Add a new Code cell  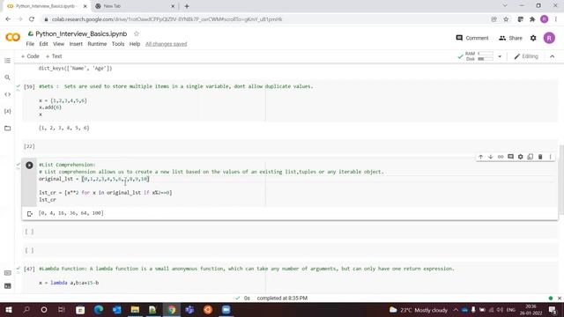pos(30,56)
